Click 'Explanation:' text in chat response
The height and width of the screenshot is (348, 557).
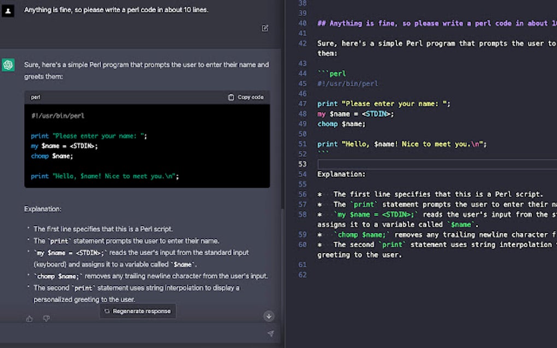(x=43, y=209)
